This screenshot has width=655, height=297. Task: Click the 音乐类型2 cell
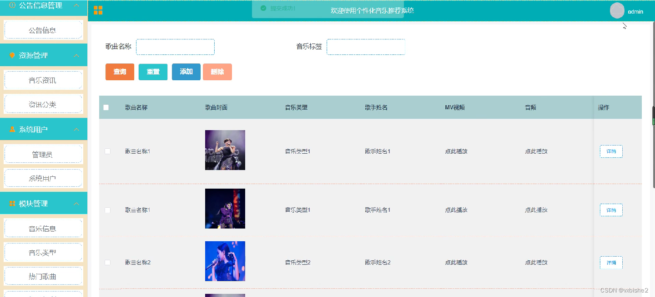click(298, 263)
